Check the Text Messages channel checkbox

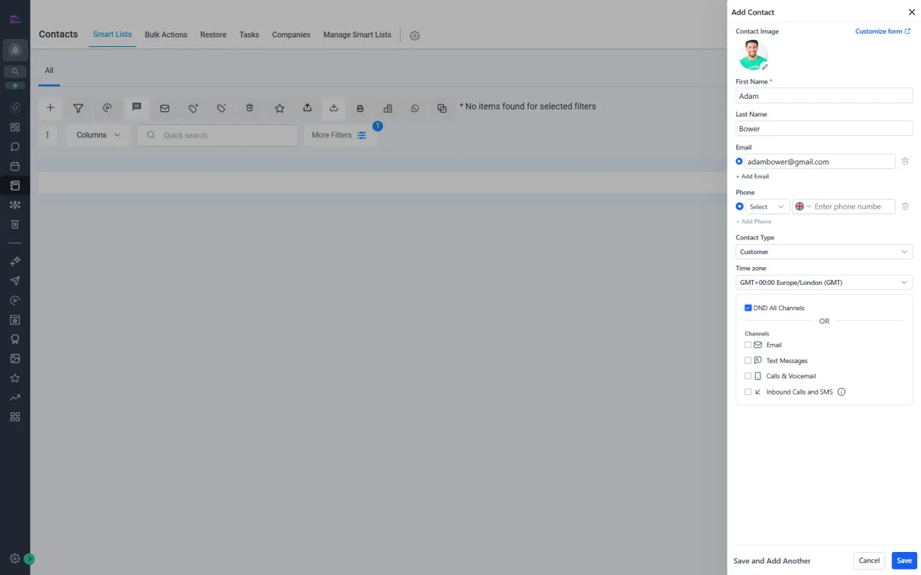tap(748, 361)
